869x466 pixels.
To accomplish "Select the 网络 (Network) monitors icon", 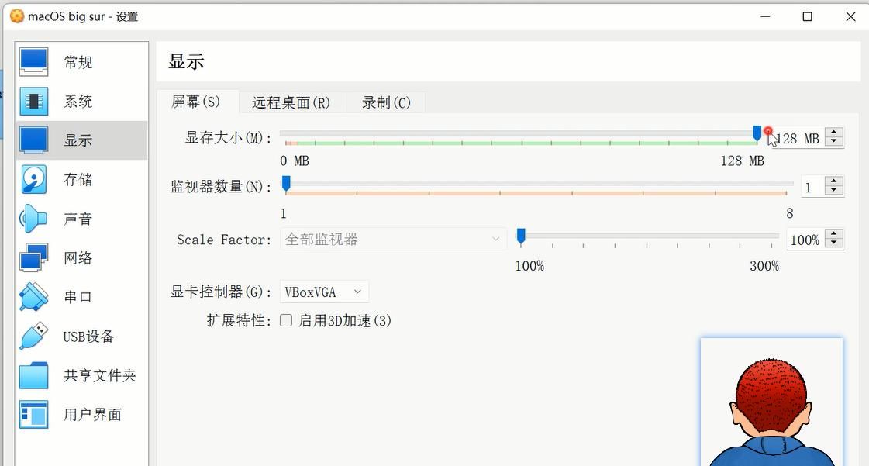I will point(34,257).
